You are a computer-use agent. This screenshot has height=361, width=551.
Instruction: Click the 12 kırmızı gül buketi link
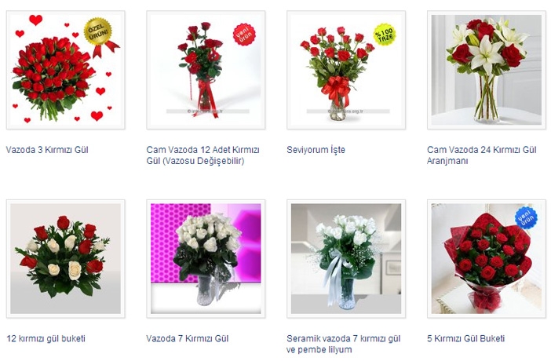pos(46,338)
